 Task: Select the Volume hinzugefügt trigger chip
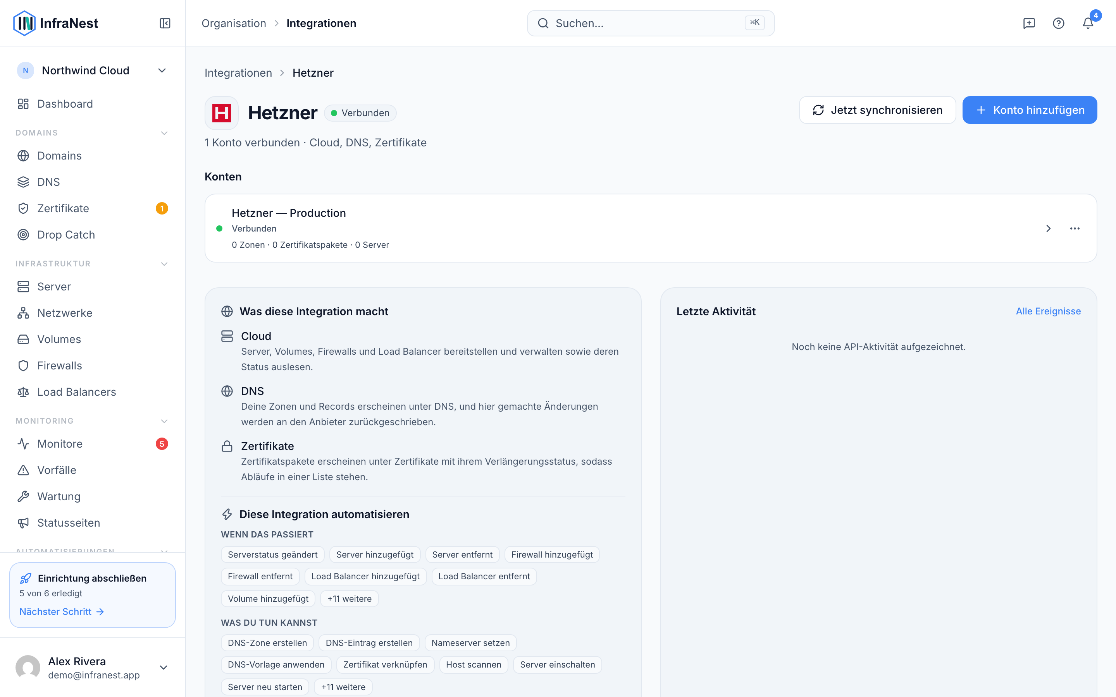point(268,599)
